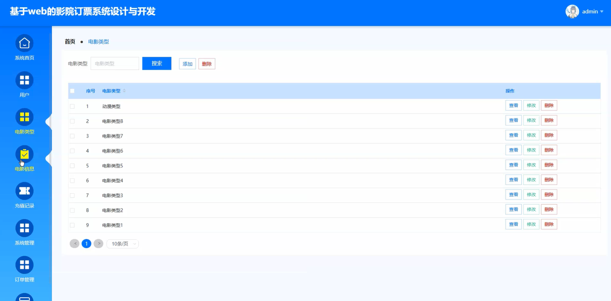611x301 pixels.
Task: Click the 序号 column header
Action: (x=90, y=91)
